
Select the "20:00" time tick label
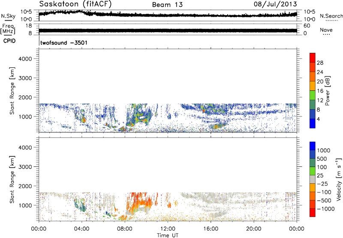tap(253, 229)
